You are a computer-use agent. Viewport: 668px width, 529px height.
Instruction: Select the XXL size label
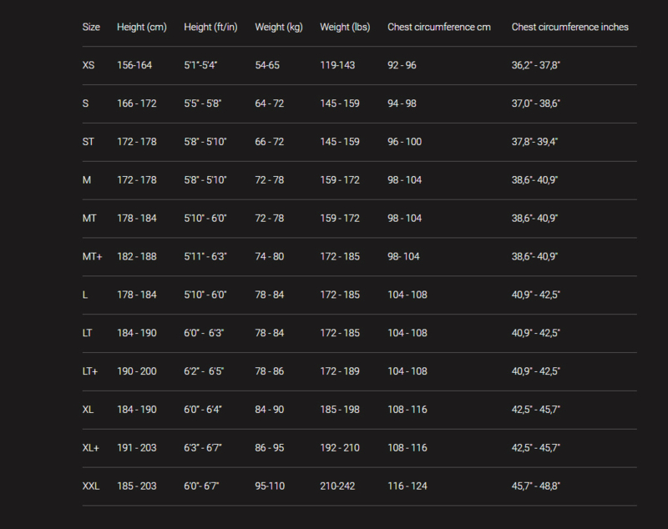coord(91,486)
